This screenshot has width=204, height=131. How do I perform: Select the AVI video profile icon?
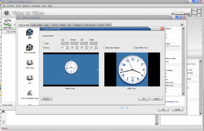(30, 32)
